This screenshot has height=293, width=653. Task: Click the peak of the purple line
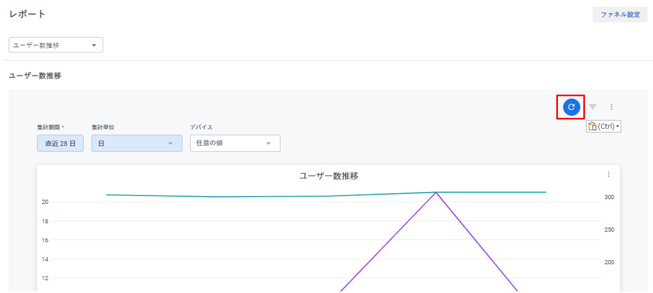436,192
